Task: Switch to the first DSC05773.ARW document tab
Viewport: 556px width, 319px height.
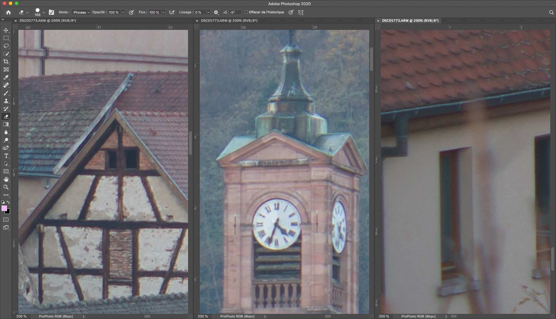Action: (x=48, y=21)
